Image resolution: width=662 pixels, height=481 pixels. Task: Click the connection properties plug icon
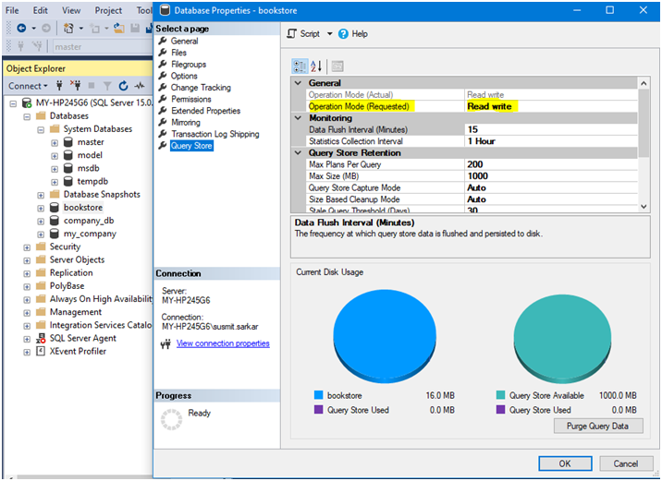coord(165,344)
